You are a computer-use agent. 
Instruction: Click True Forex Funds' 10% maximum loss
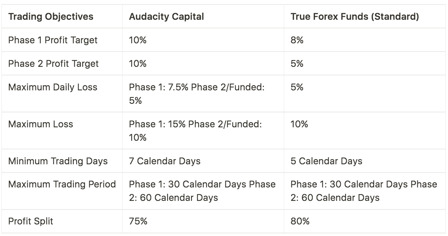click(299, 124)
